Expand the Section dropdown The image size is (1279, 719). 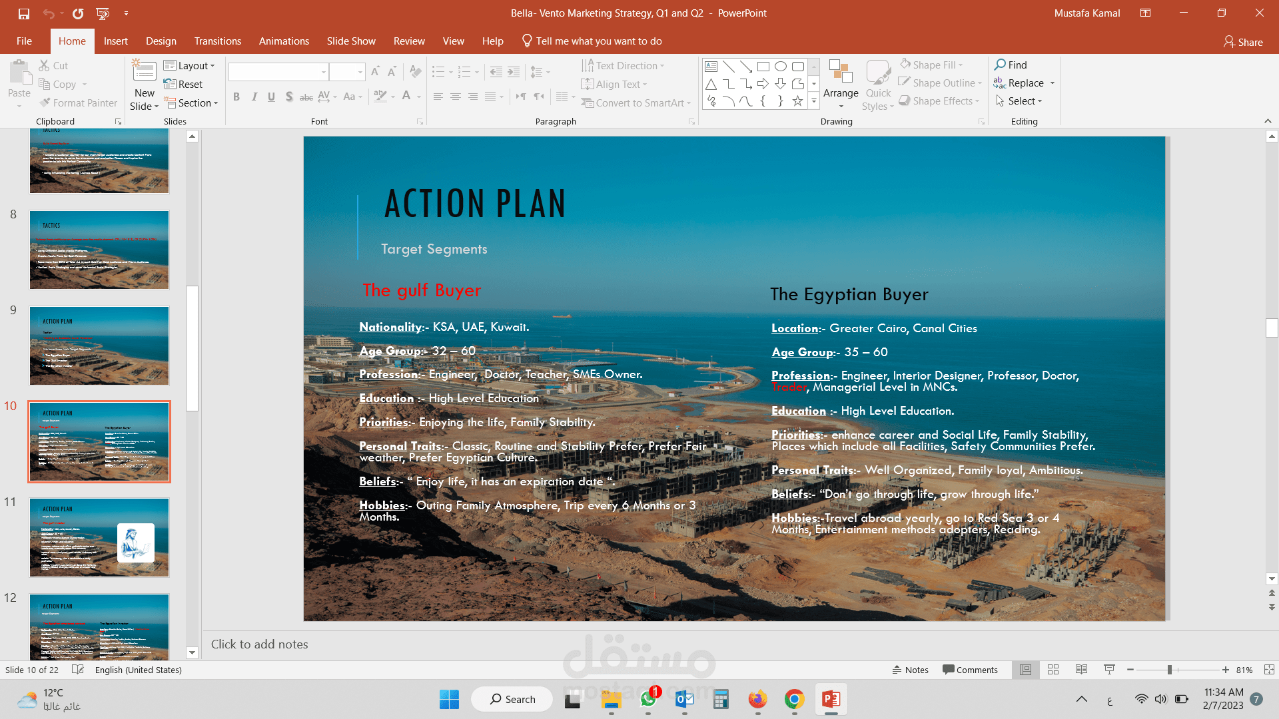191,103
